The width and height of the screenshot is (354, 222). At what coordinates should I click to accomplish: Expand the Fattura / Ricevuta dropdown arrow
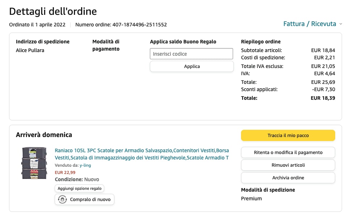[340, 24]
